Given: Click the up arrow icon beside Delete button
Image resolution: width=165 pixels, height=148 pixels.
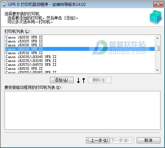Looking at the screenshot, I should coord(84,81).
